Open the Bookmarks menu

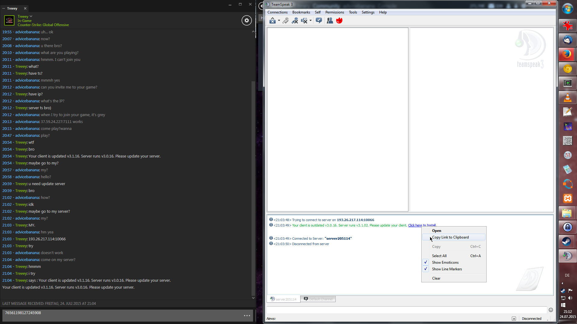[301, 12]
